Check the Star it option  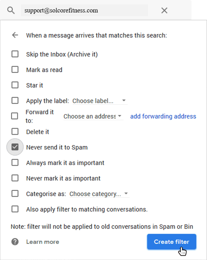point(15,85)
